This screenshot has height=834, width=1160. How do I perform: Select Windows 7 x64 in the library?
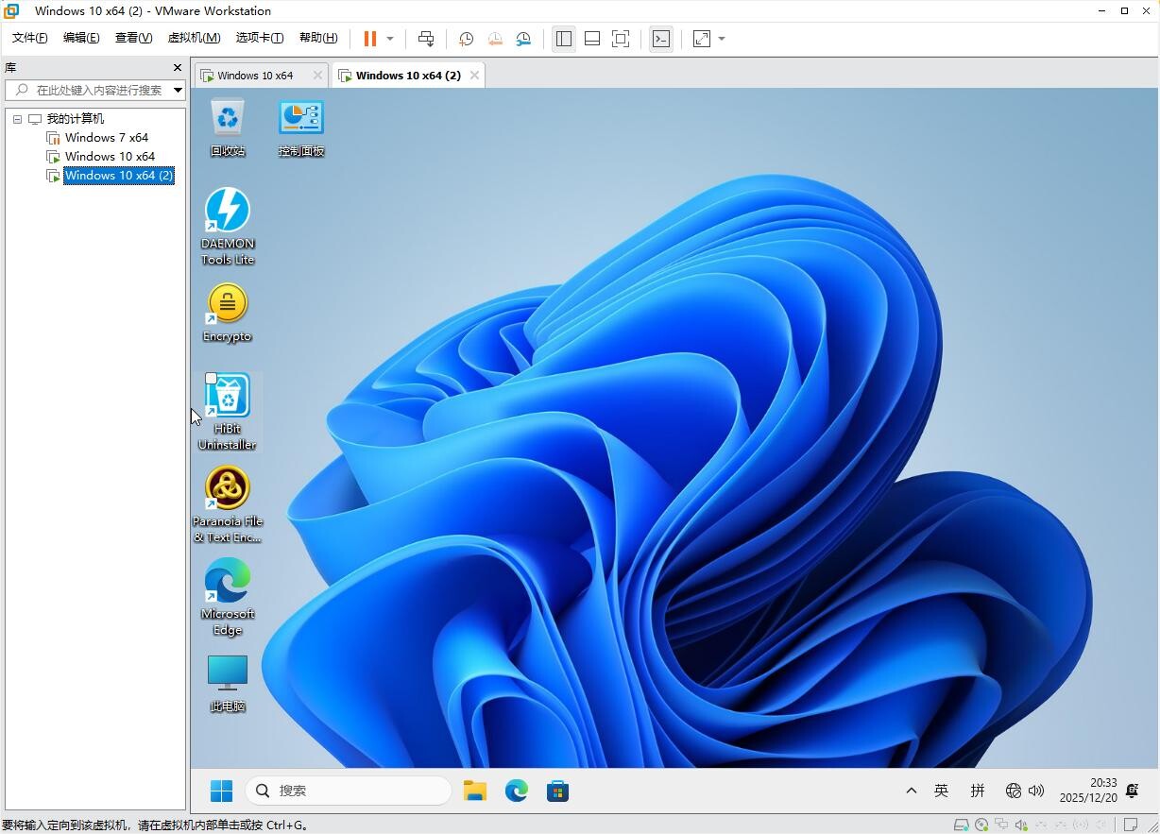click(106, 138)
